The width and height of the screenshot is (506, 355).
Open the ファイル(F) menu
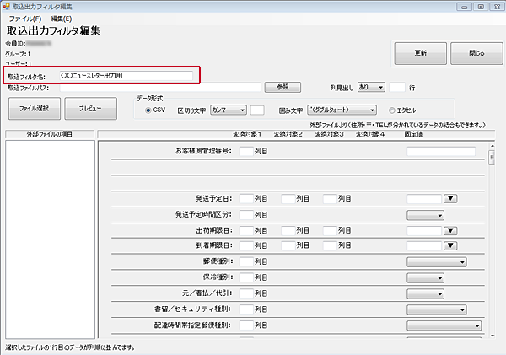[24, 18]
